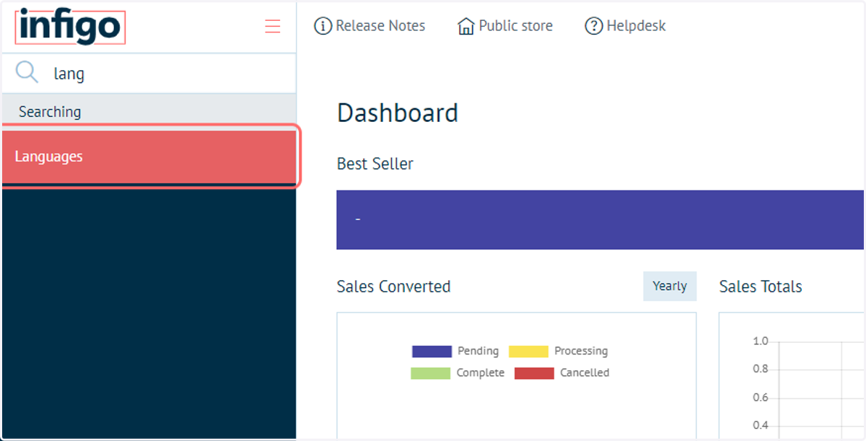Toggle Complete series in chart legend

(458, 373)
